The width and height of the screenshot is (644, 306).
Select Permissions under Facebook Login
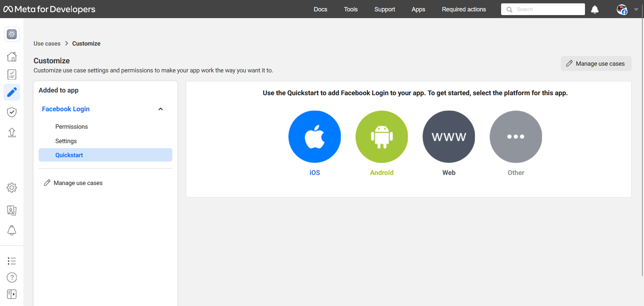pyautogui.click(x=105, y=127)
